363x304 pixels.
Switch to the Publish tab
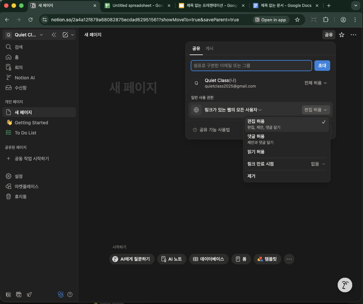209,49
